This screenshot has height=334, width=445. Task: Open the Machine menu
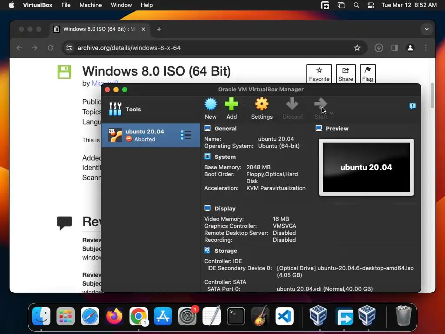tap(90, 5)
